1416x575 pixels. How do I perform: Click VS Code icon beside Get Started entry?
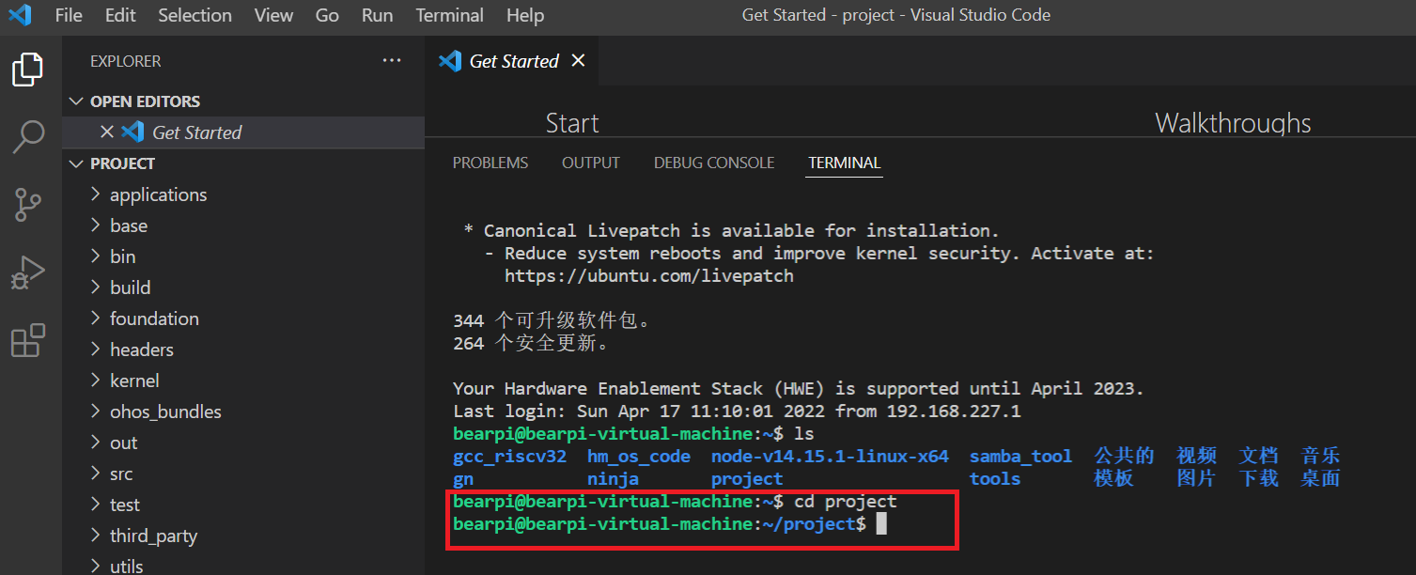click(x=132, y=132)
